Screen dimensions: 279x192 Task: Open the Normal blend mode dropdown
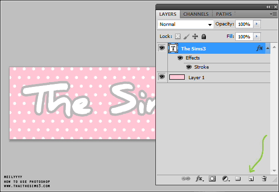[186, 24]
